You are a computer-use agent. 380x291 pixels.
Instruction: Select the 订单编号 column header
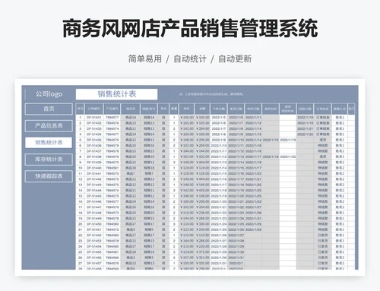tap(94, 109)
